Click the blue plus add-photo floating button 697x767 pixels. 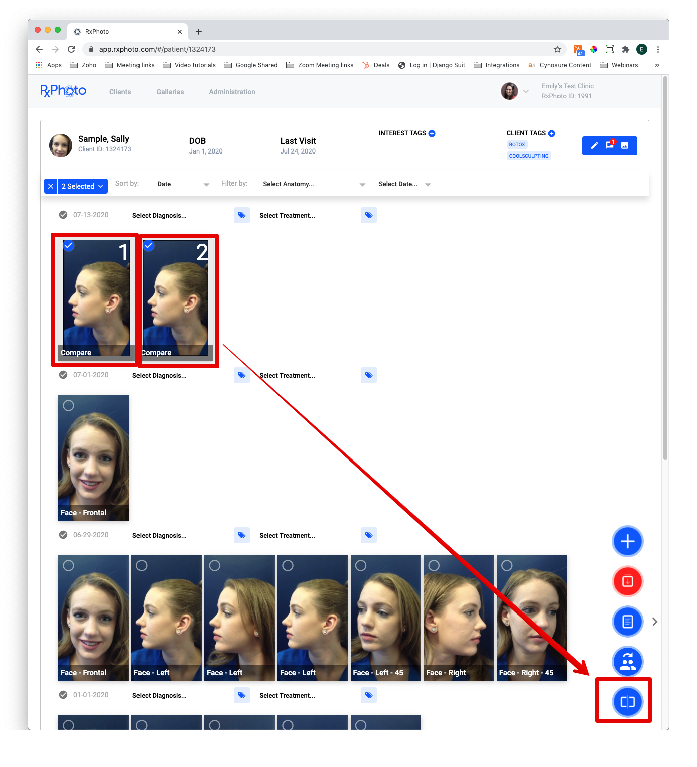[627, 541]
